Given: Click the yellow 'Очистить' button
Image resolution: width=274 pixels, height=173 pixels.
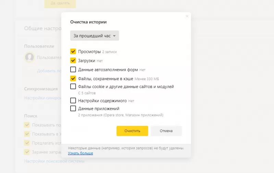Looking at the screenshot, I should (132, 131).
